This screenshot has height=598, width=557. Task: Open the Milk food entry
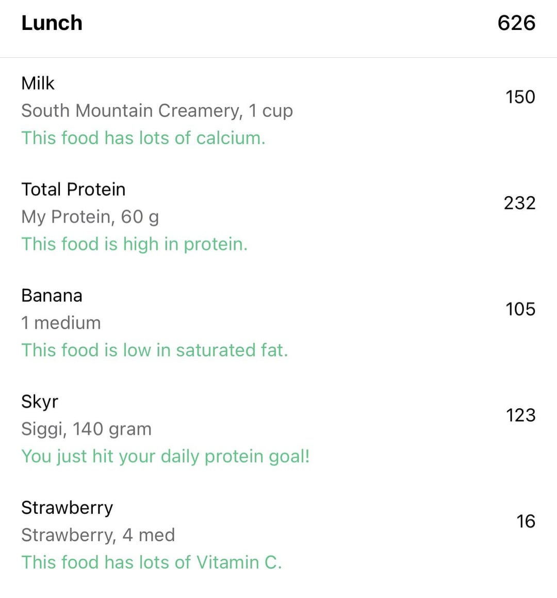point(38,83)
